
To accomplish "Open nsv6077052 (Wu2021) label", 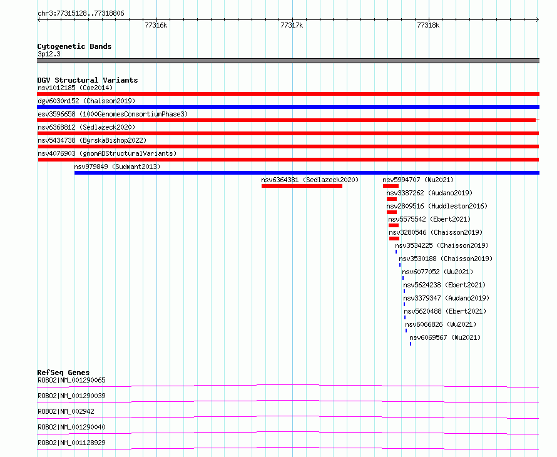I will click(x=437, y=272).
